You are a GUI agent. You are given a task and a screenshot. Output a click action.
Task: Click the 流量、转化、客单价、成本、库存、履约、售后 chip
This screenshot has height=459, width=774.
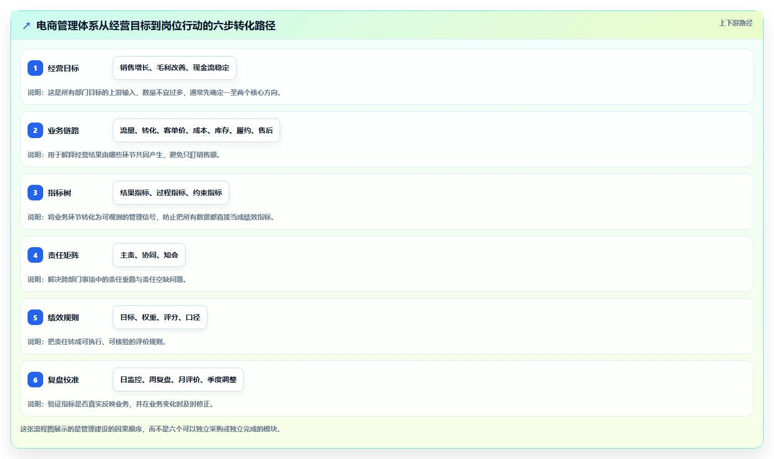pyautogui.click(x=196, y=130)
